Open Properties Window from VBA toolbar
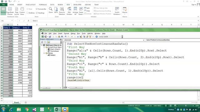200x112 pixels. (x=87, y=37)
